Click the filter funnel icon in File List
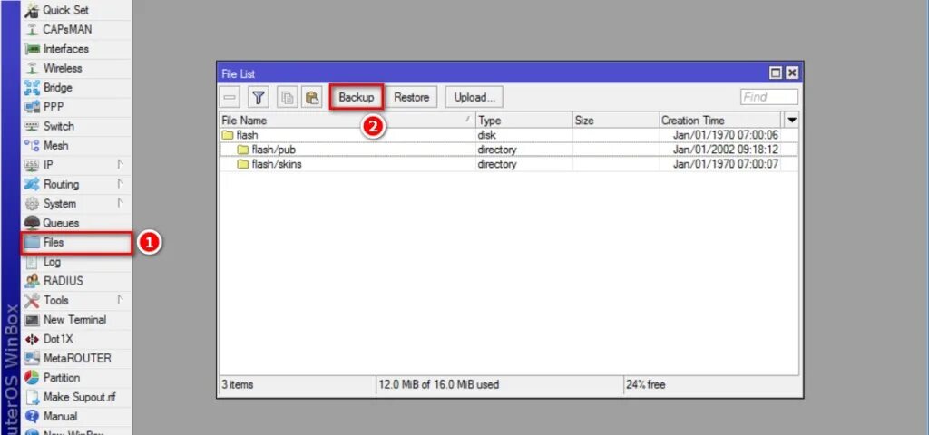Viewport: 929px width, 435px height. 258,97
